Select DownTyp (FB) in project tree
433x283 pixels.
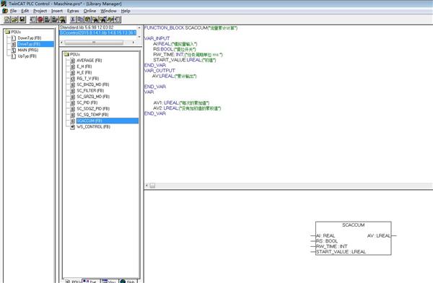click(x=30, y=38)
